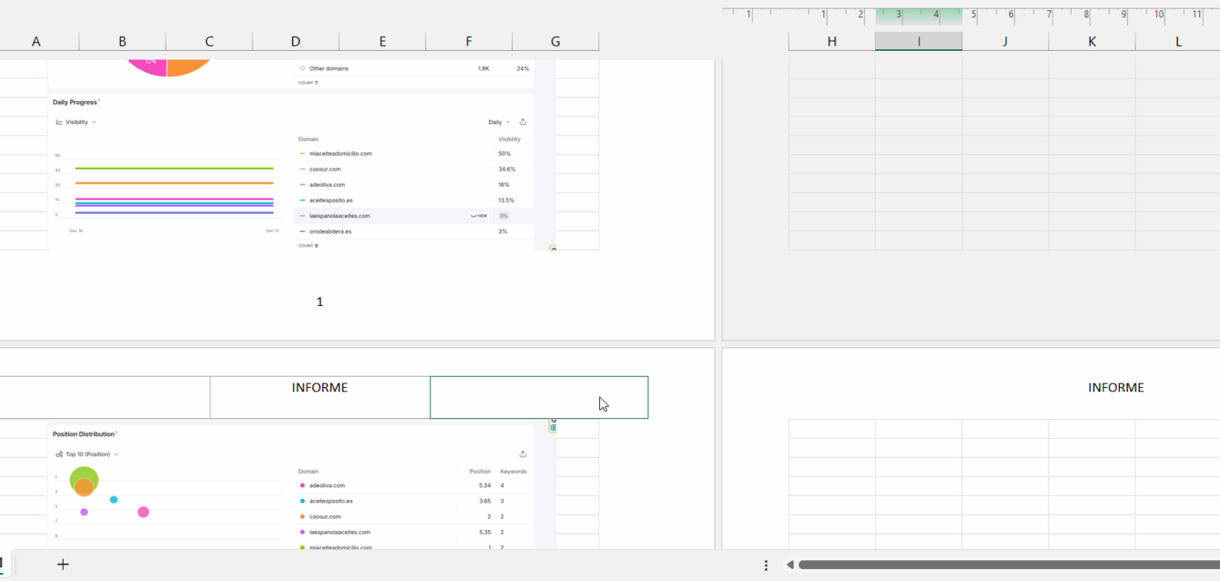This screenshot has height=581, width=1220.
Task: Add a new sheet with plus button
Action: (63, 565)
